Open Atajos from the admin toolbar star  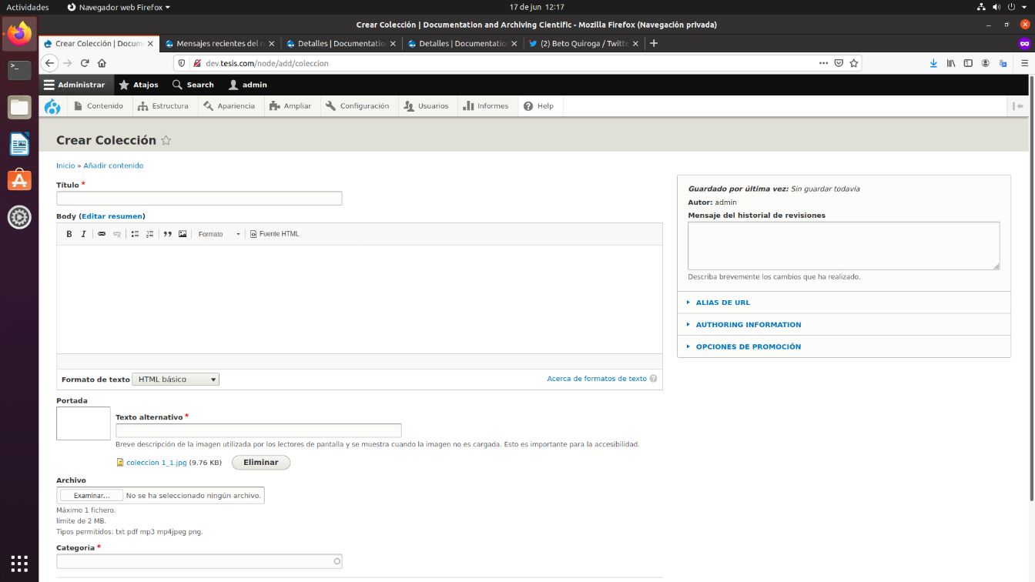click(x=139, y=85)
